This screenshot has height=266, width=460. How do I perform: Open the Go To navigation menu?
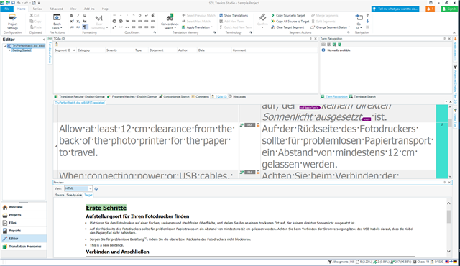point(359,22)
